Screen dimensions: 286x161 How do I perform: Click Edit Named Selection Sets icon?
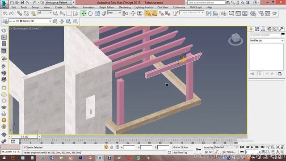(x=176, y=13)
